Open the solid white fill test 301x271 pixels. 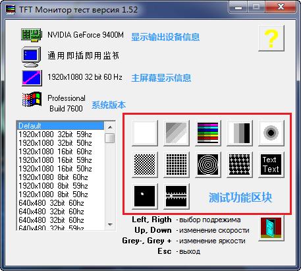[145, 133]
